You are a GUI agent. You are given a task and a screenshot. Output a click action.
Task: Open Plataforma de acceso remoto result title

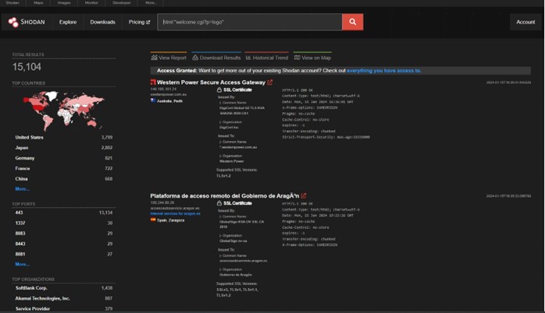click(225, 196)
